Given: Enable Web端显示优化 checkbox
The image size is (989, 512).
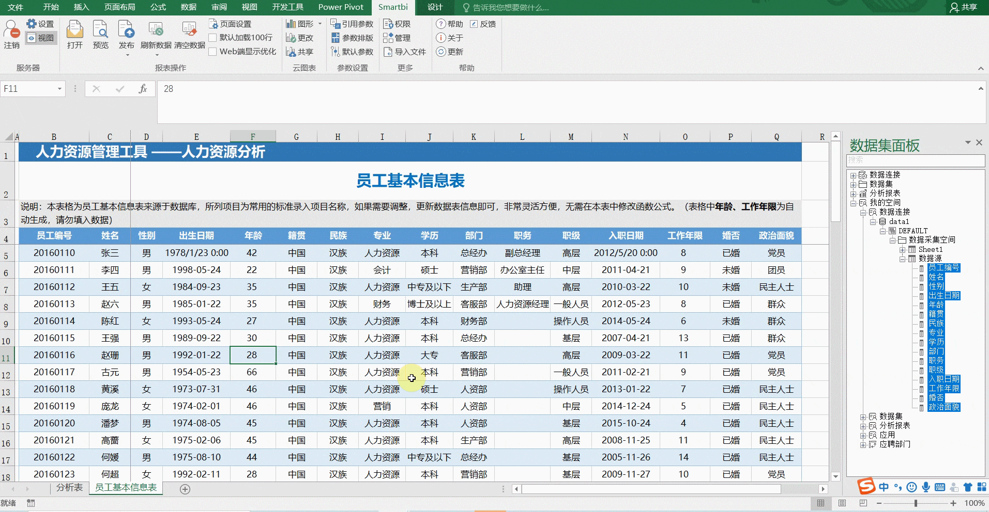Looking at the screenshot, I should click(212, 52).
